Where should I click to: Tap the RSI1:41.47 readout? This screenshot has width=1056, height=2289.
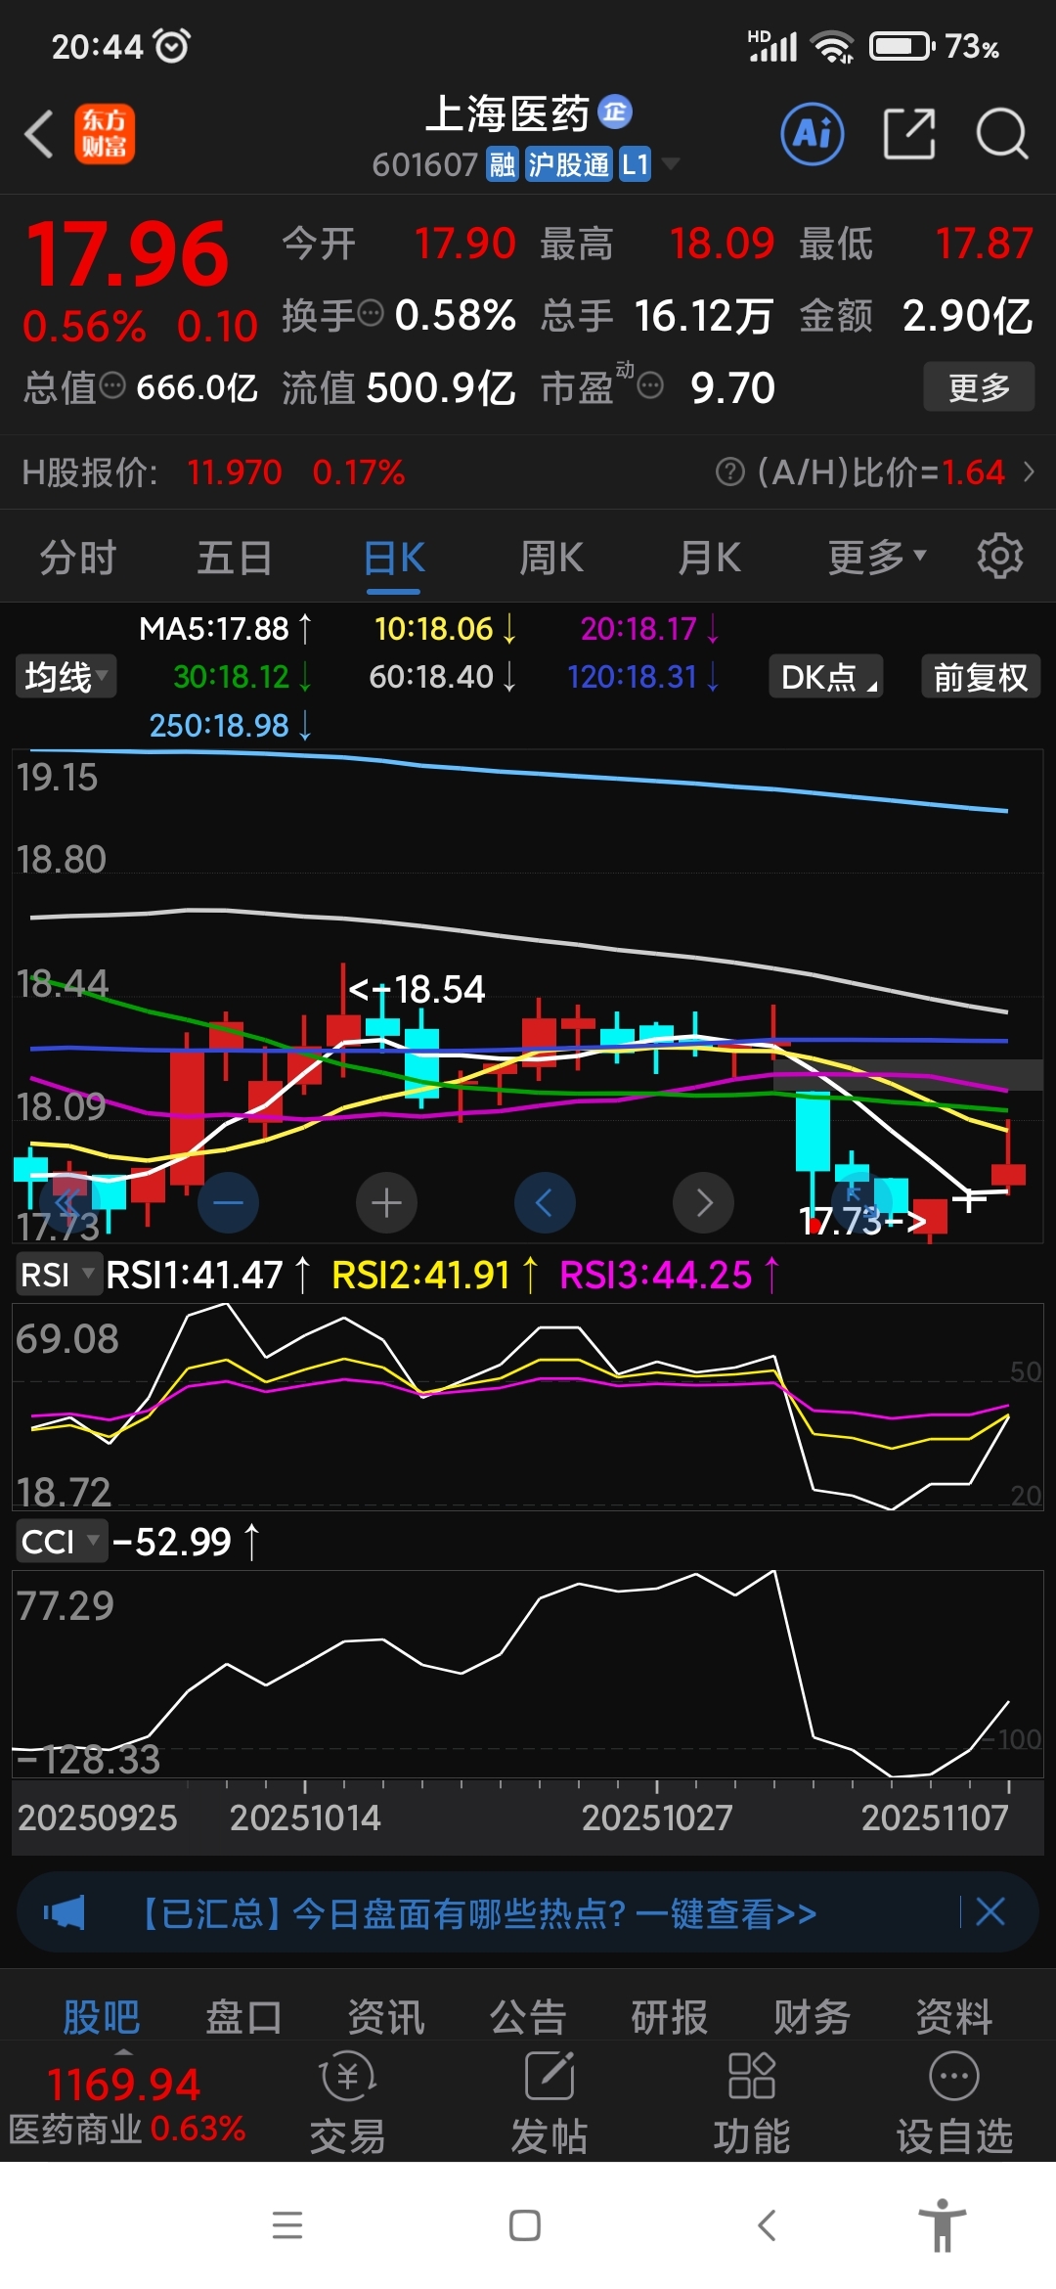click(x=208, y=1275)
